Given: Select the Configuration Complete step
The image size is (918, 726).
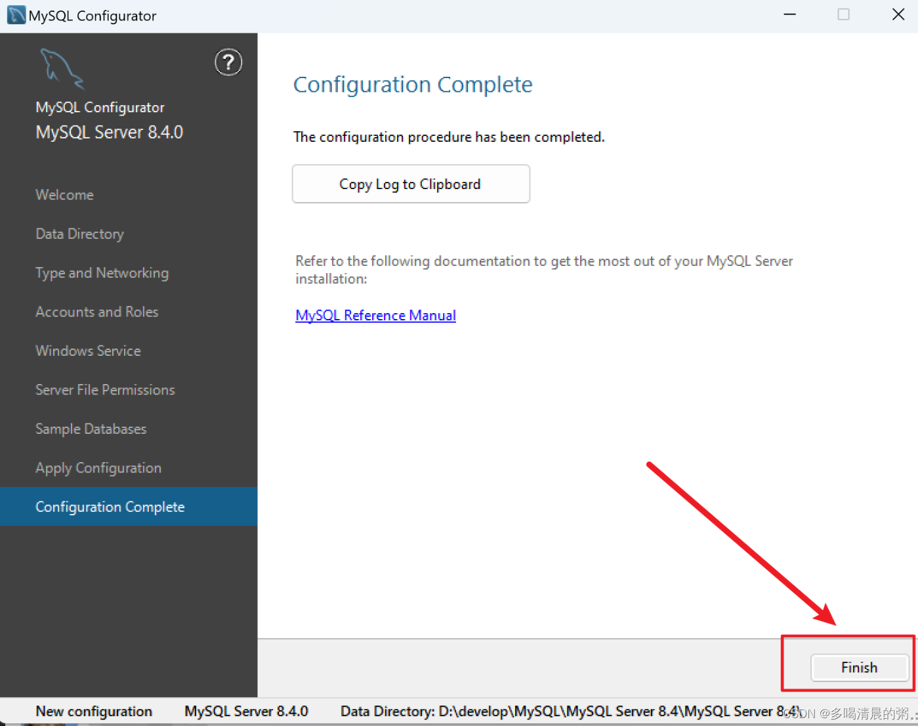Looking at the screenshot, I should [x=129, y=507].
